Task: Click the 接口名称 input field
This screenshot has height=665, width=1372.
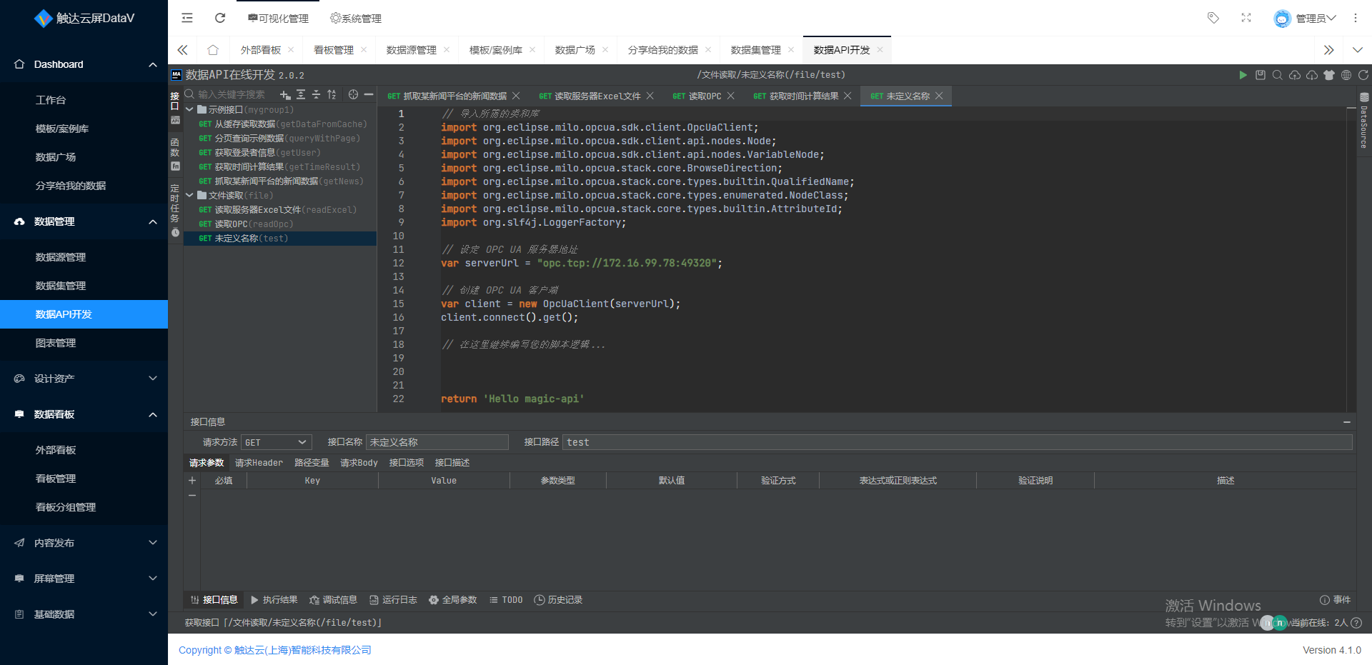Action: [437, 442]
